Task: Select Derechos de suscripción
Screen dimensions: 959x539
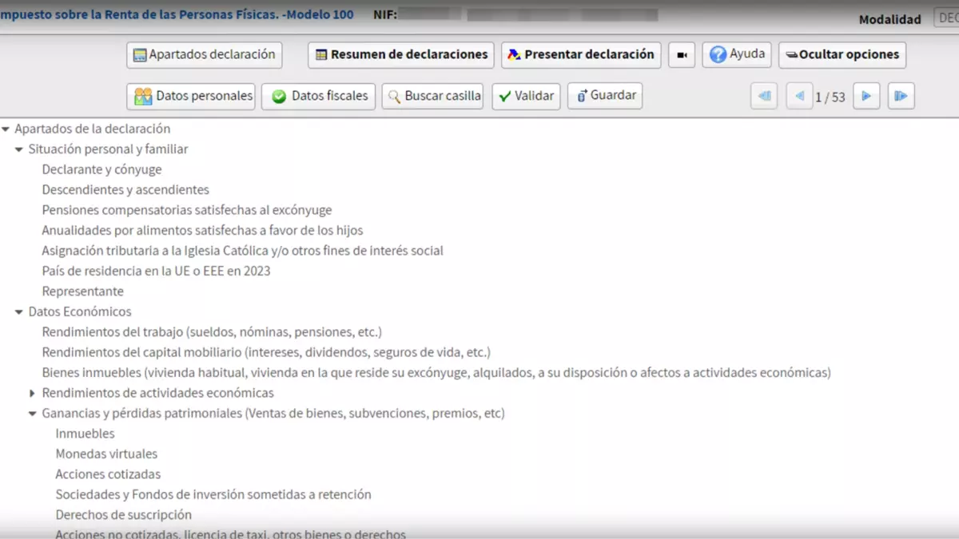Action: [123, 515]
